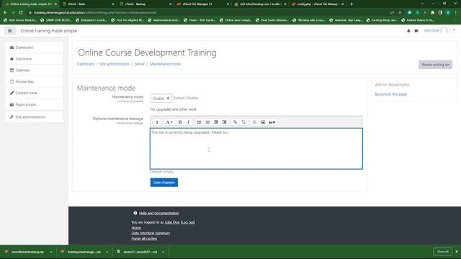This screenshot has height=259, width=461.
Task: Open Pages plugin in the sidebar
Action: pos(34,104)
